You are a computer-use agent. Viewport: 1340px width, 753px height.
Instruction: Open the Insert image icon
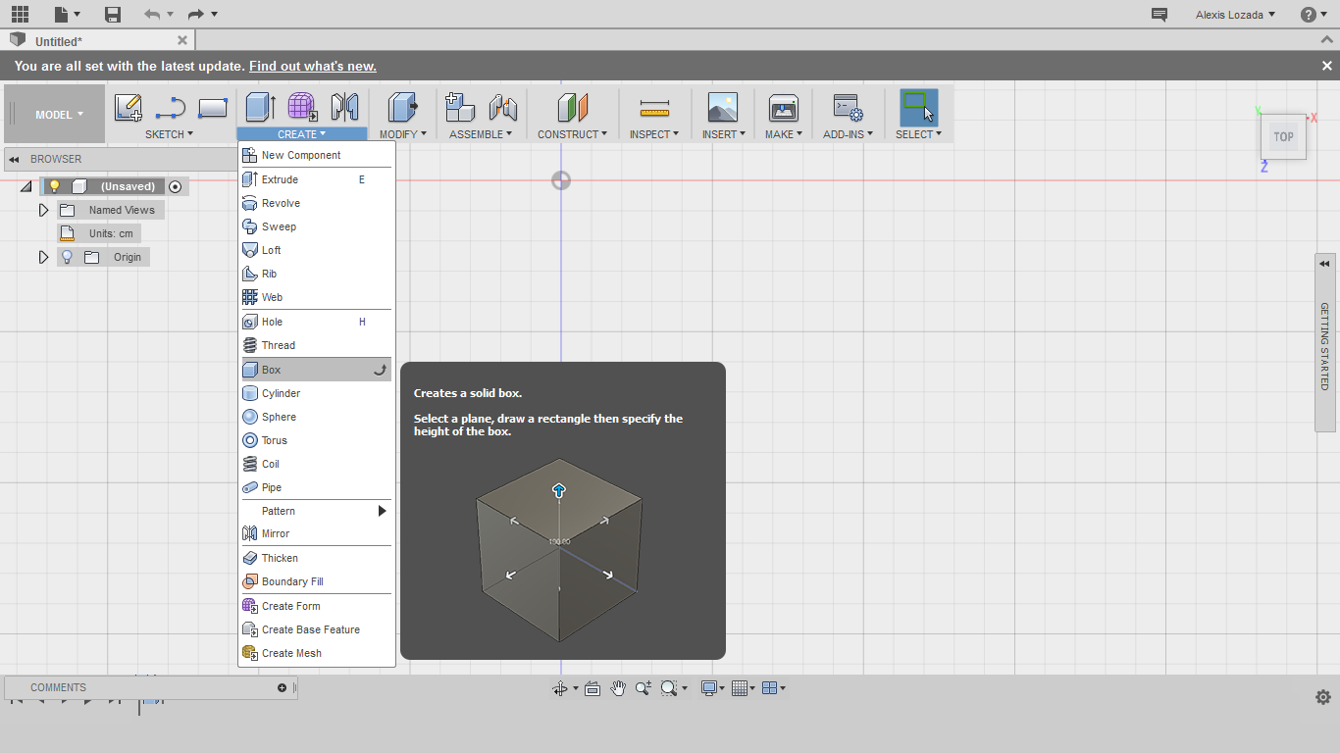pos(722,107)
